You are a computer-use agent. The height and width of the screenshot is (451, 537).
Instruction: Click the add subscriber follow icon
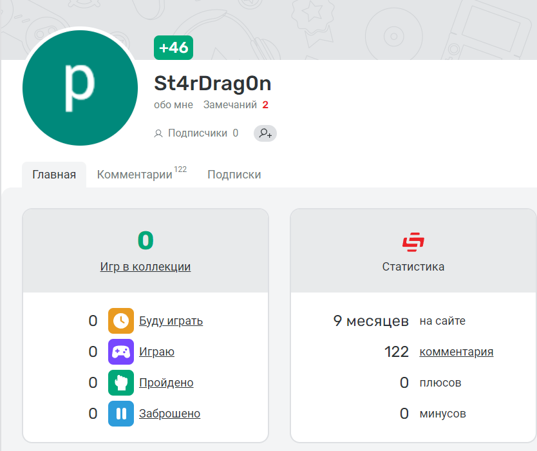(x=265, y=133)
